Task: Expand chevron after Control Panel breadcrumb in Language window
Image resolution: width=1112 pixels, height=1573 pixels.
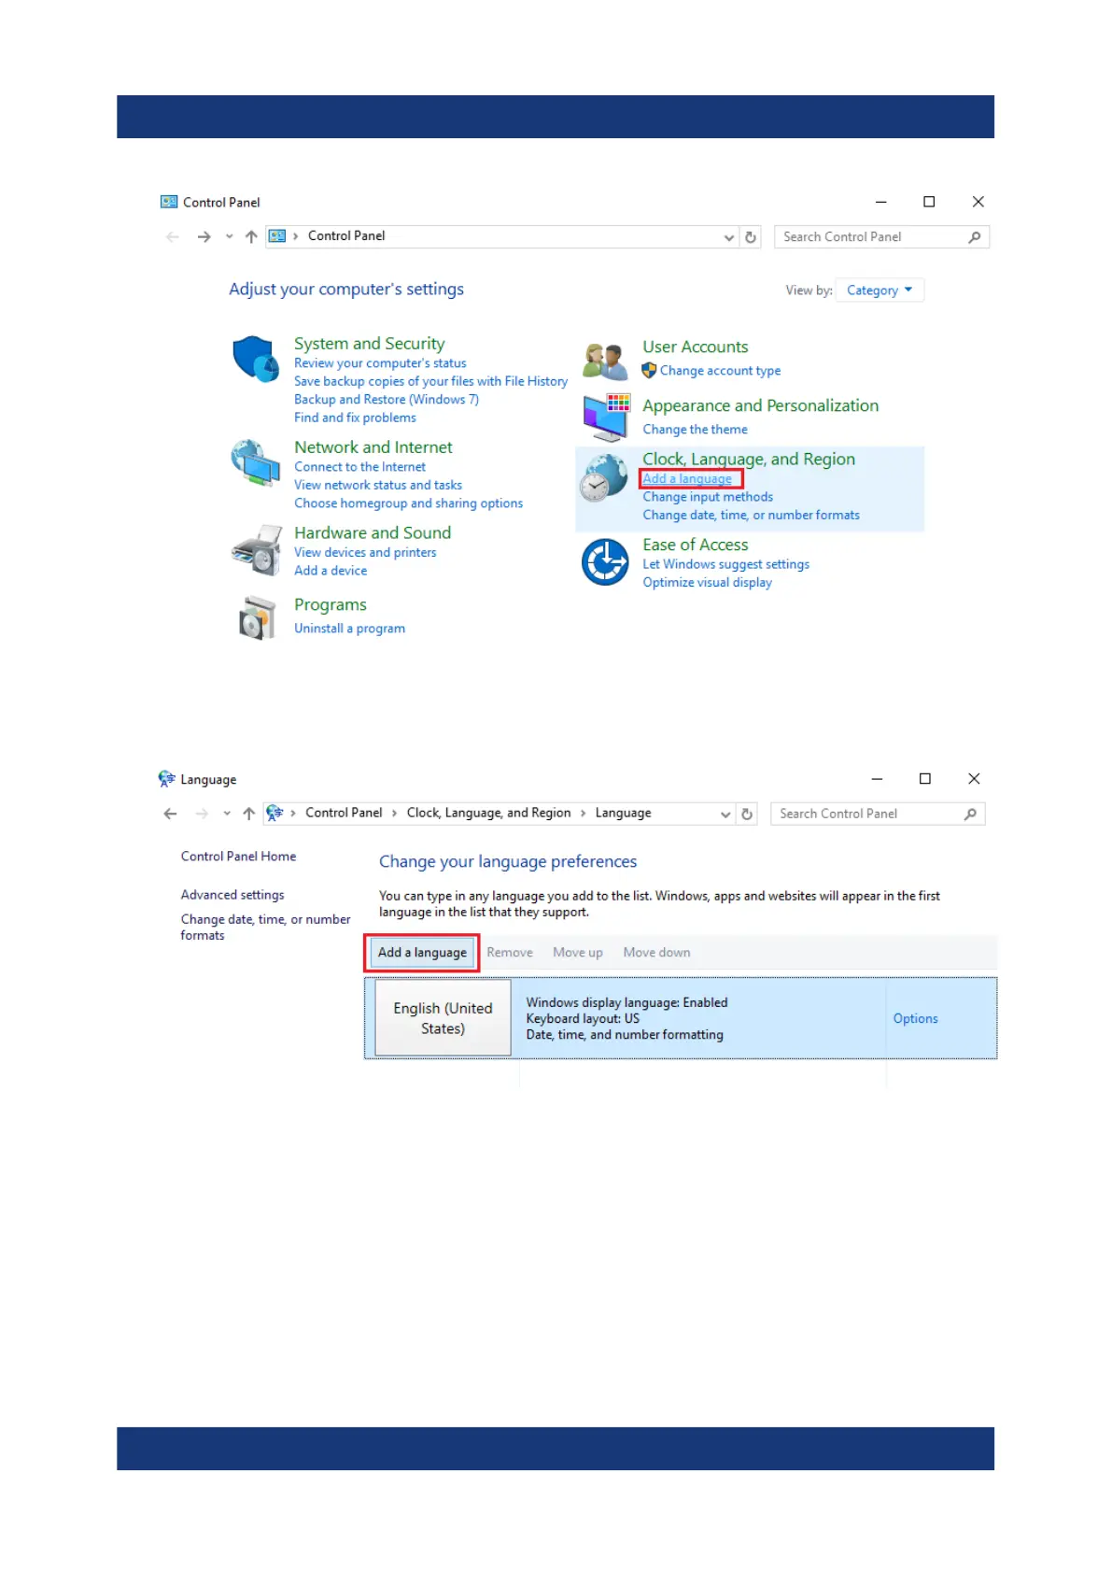Action: click(394, 814)
